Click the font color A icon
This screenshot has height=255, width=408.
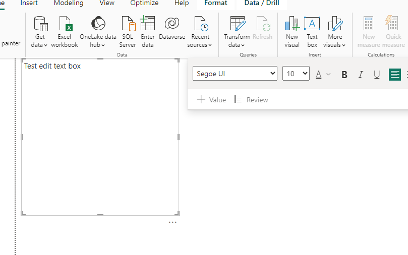pyautogui.click(x=319, y=75)
